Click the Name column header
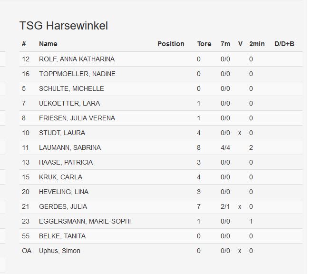 (x=48, y=44)
